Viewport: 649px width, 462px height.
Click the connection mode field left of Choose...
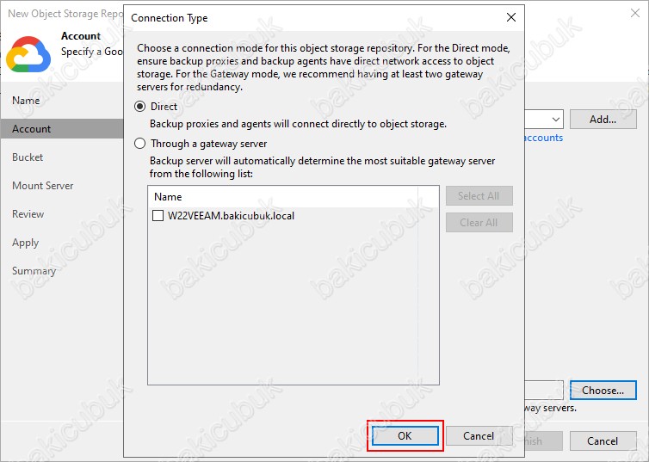tap(544, 390)
